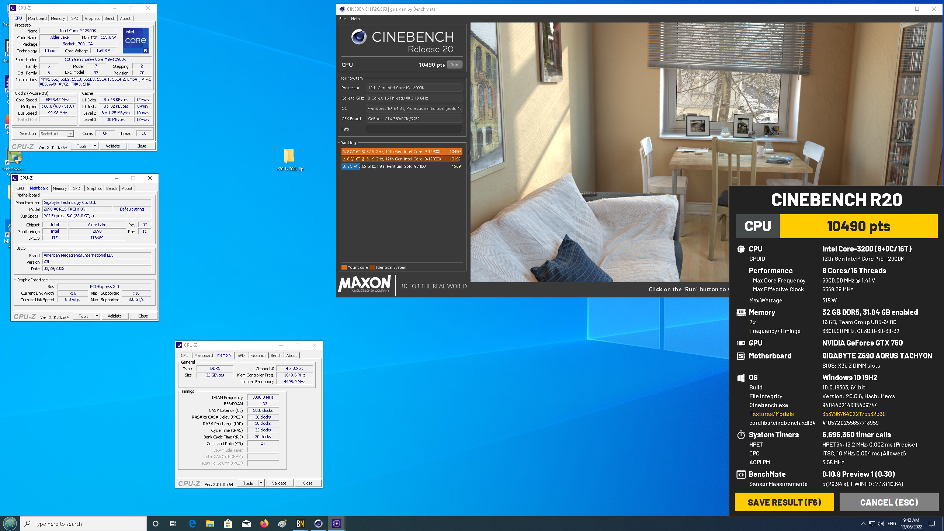Viewport: 944px width, 531px height.
Task: Switch to CPU tab in CPU-Z Mainboard window
Action: click(20, 188)
